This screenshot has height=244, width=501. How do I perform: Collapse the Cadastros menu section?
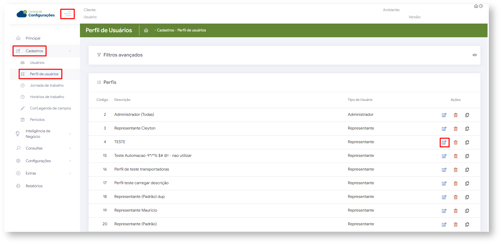pyautogui.click(x=70, y=51)
